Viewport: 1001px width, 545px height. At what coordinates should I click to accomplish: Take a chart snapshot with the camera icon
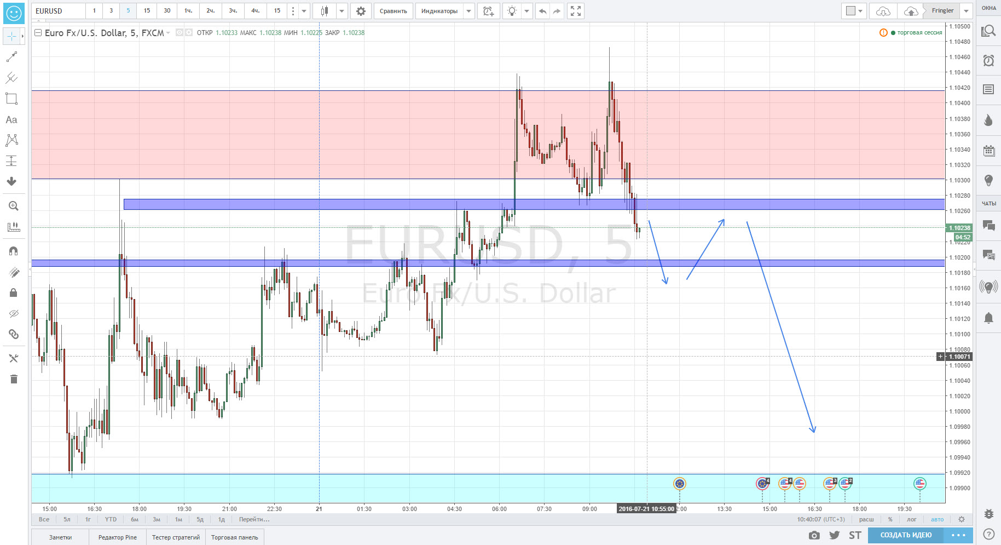(814, 535)
